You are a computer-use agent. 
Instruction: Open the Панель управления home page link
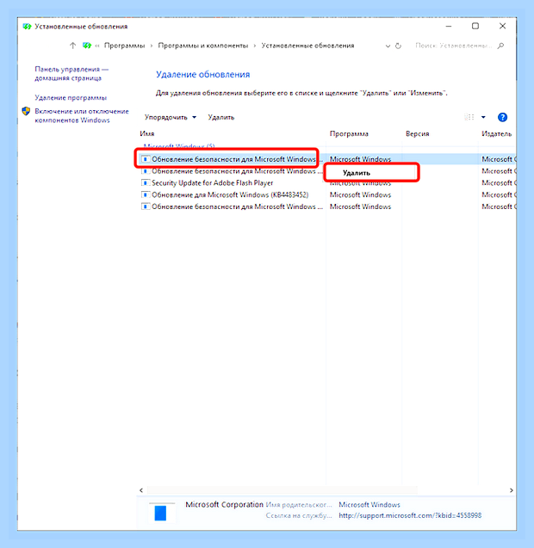(x=71, y=74)
